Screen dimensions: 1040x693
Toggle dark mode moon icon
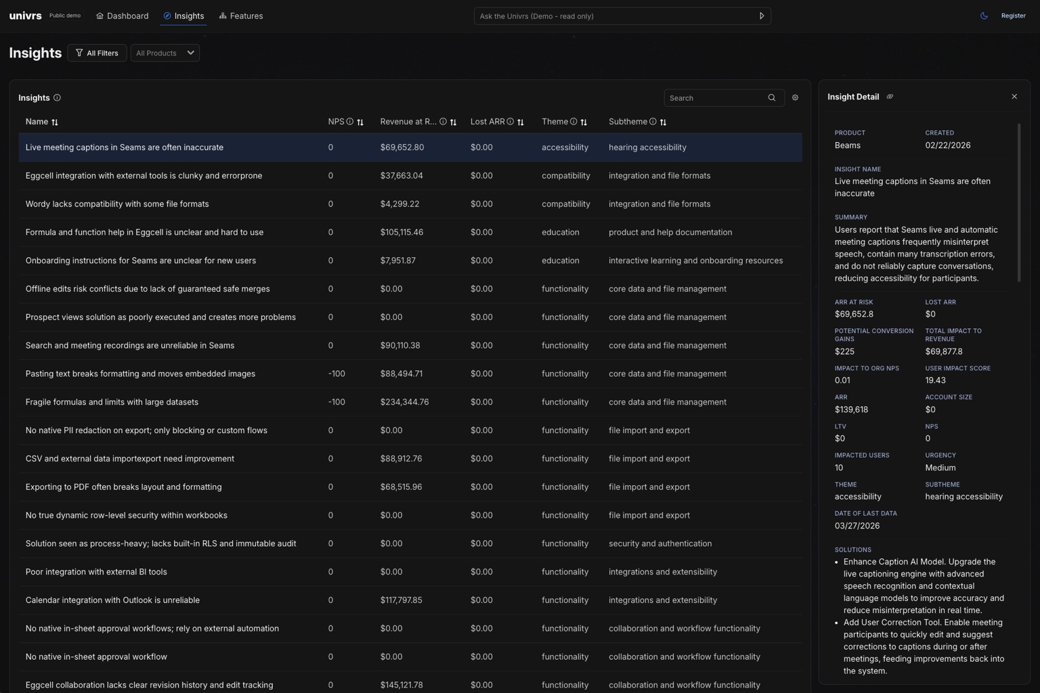[984, 16]
